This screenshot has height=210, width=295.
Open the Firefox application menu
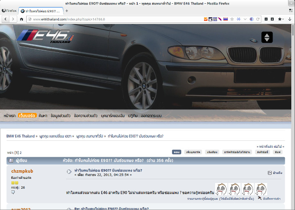[x=9, y=11]
